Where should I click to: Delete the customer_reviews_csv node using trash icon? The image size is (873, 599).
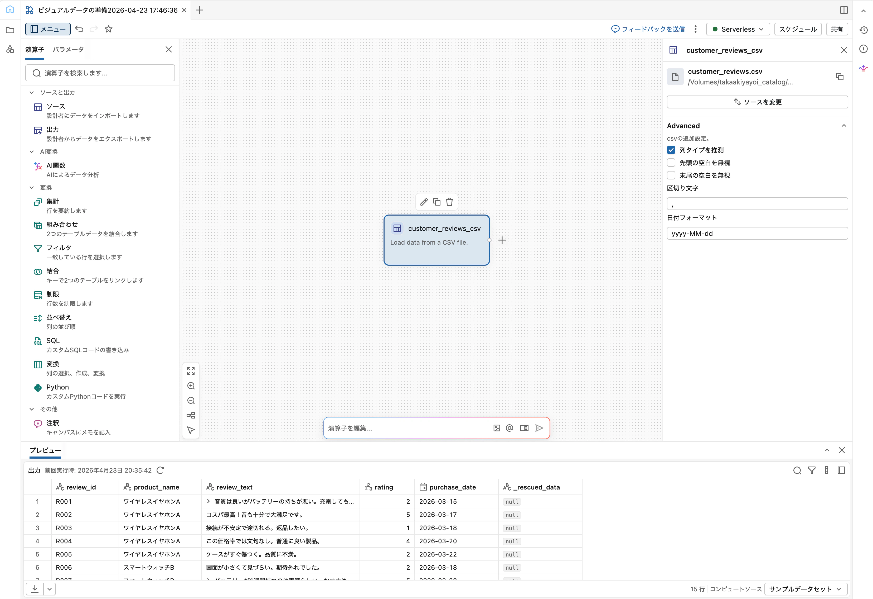pos(449,202)
